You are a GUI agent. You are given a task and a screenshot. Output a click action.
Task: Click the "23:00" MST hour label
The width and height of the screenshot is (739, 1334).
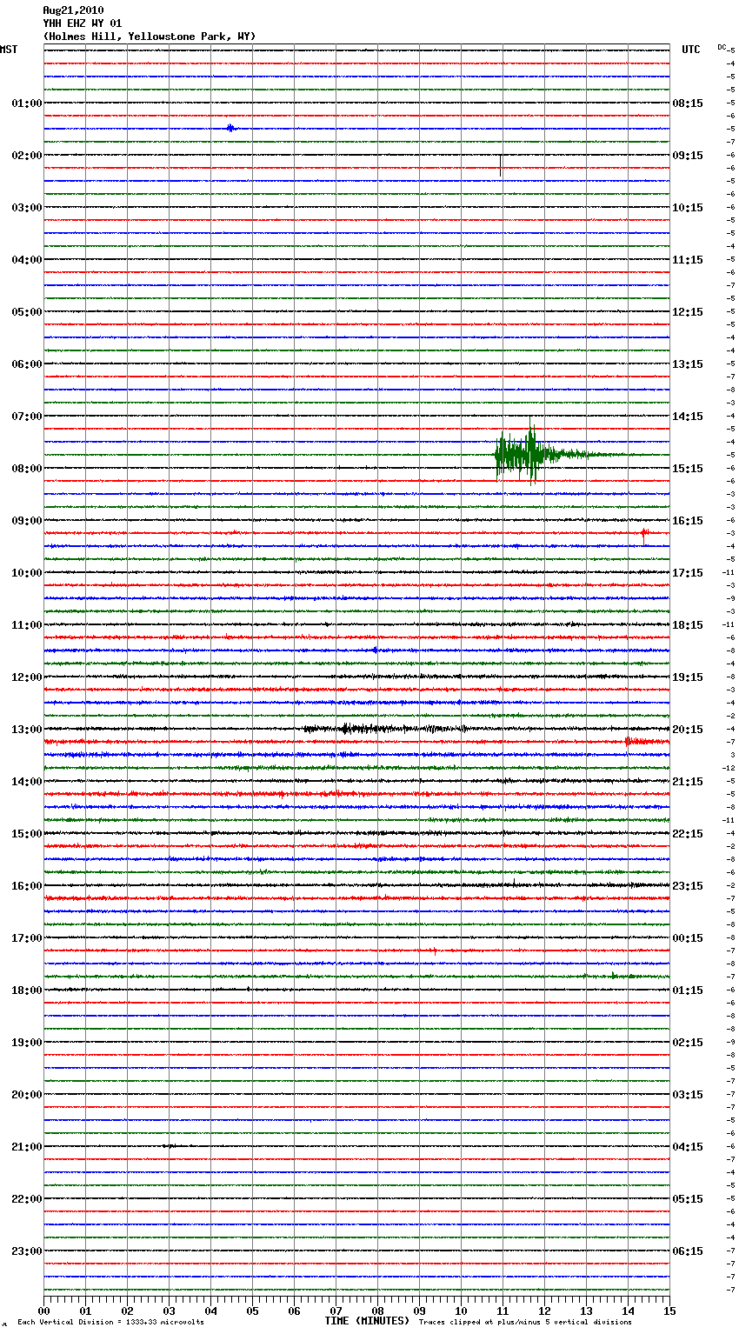coord(27,1251)
